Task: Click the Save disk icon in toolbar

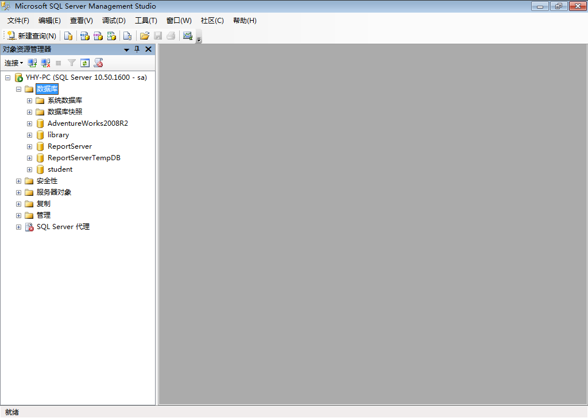Action: 158,36
